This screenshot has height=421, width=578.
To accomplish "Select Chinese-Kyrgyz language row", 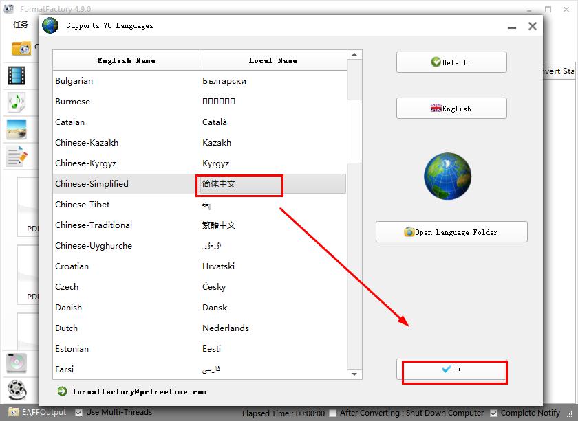I will (200, 163).
